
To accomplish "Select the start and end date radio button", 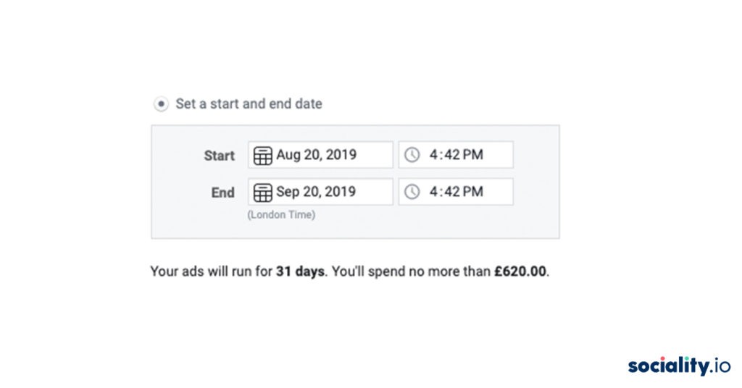I will [x=161, y=104].
